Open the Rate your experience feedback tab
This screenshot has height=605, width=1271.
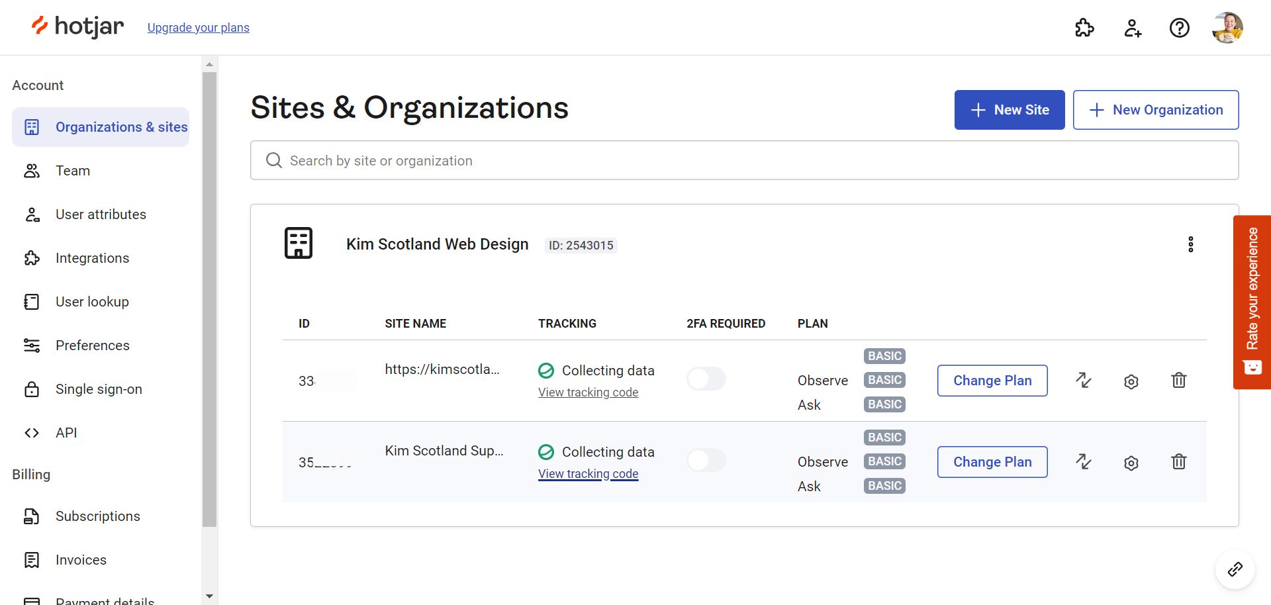(1252, 302)
